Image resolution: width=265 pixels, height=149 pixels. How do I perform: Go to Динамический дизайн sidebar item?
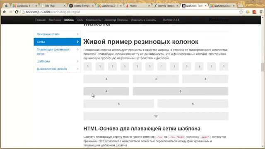pos(57,69)
